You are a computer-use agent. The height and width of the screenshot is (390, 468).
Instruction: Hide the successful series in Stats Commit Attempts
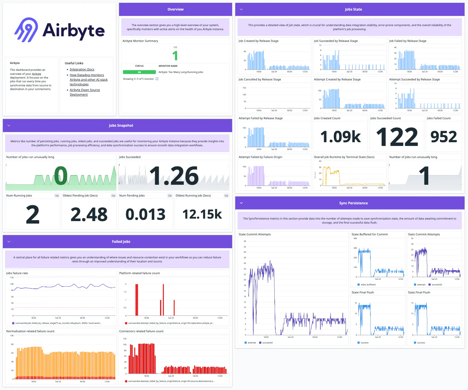(436, 284)
